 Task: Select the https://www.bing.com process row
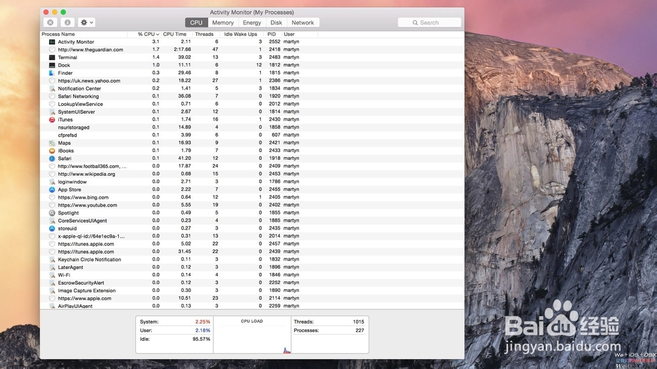tap(252, 197)
